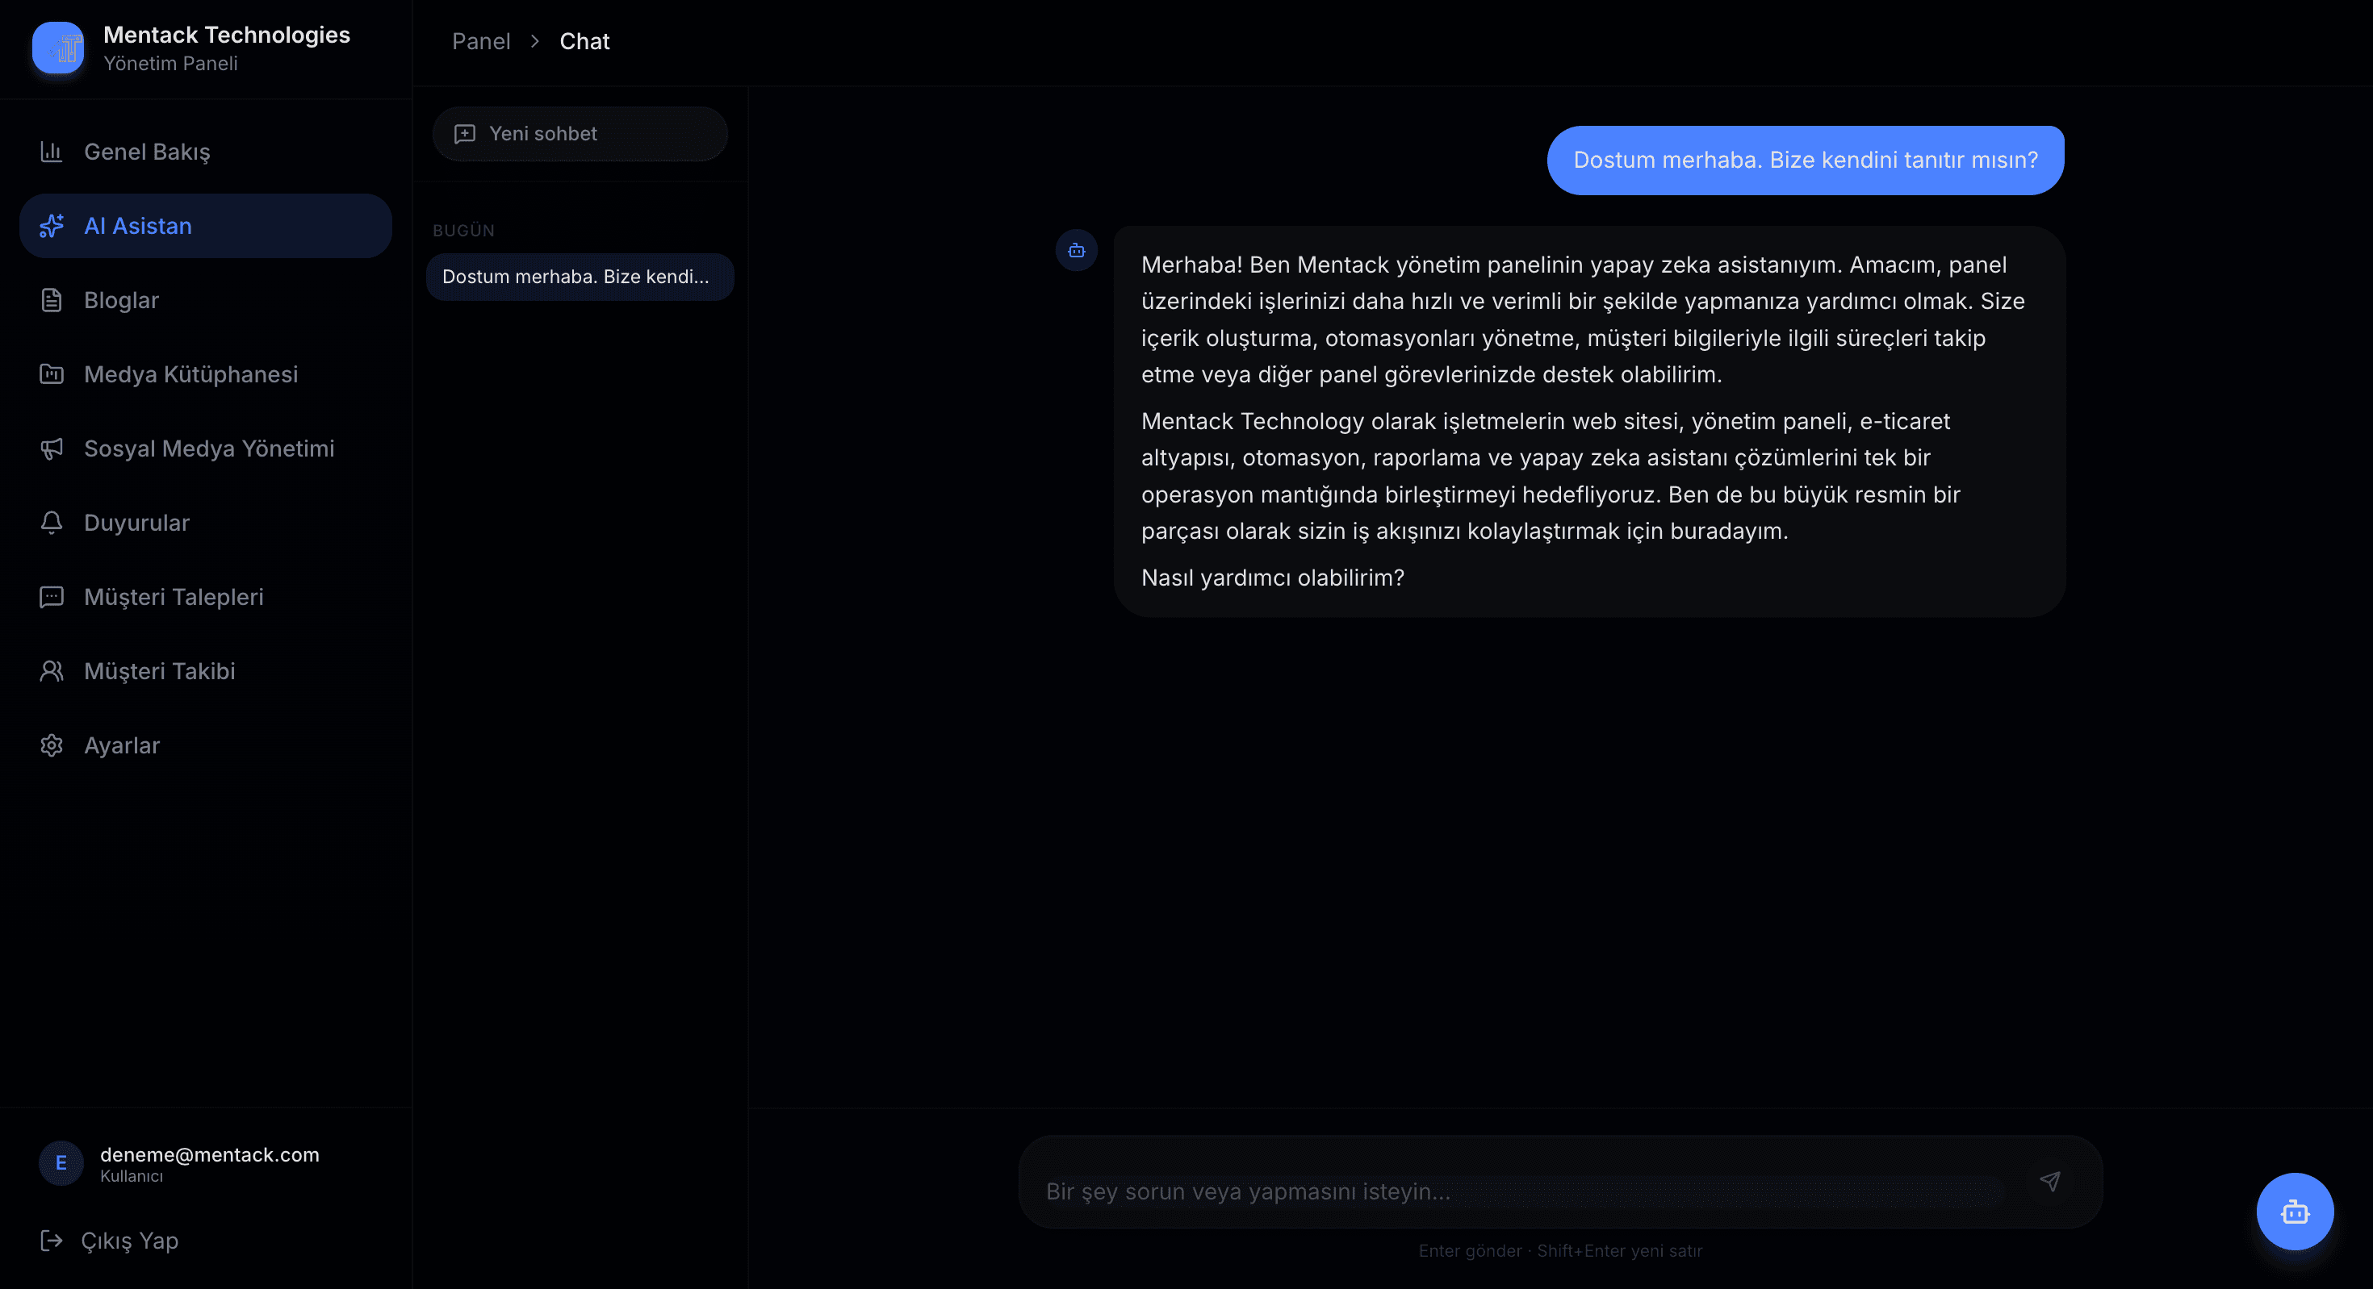Click the Sosyal Medya Yönetimi megaphone icon
The width and height of the screenshot is (2373, 1289).
(x=52, y=448)
